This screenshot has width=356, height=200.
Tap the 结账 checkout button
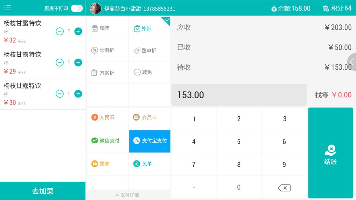(x=330, y=153)
